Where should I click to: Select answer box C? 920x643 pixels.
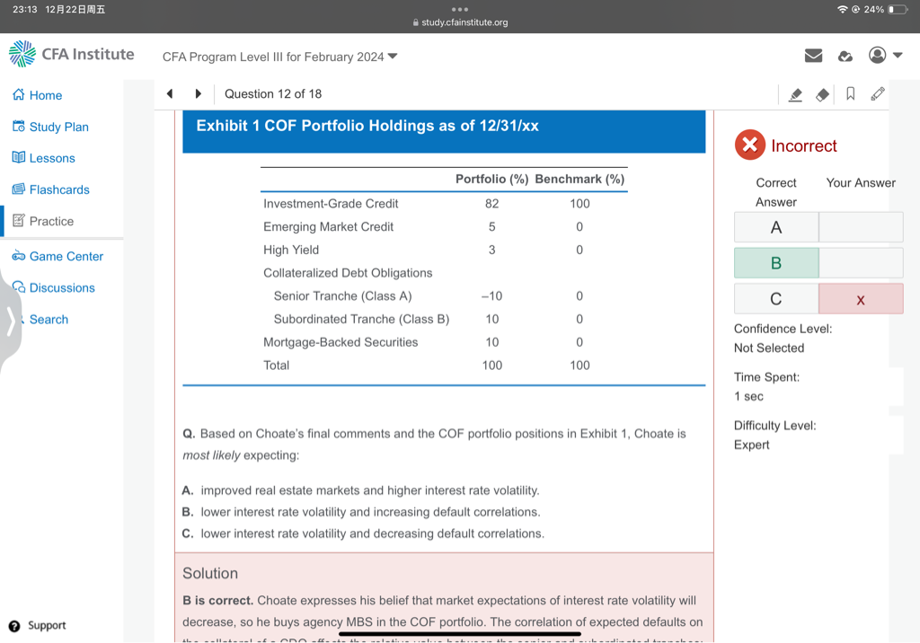pos(775,299)
